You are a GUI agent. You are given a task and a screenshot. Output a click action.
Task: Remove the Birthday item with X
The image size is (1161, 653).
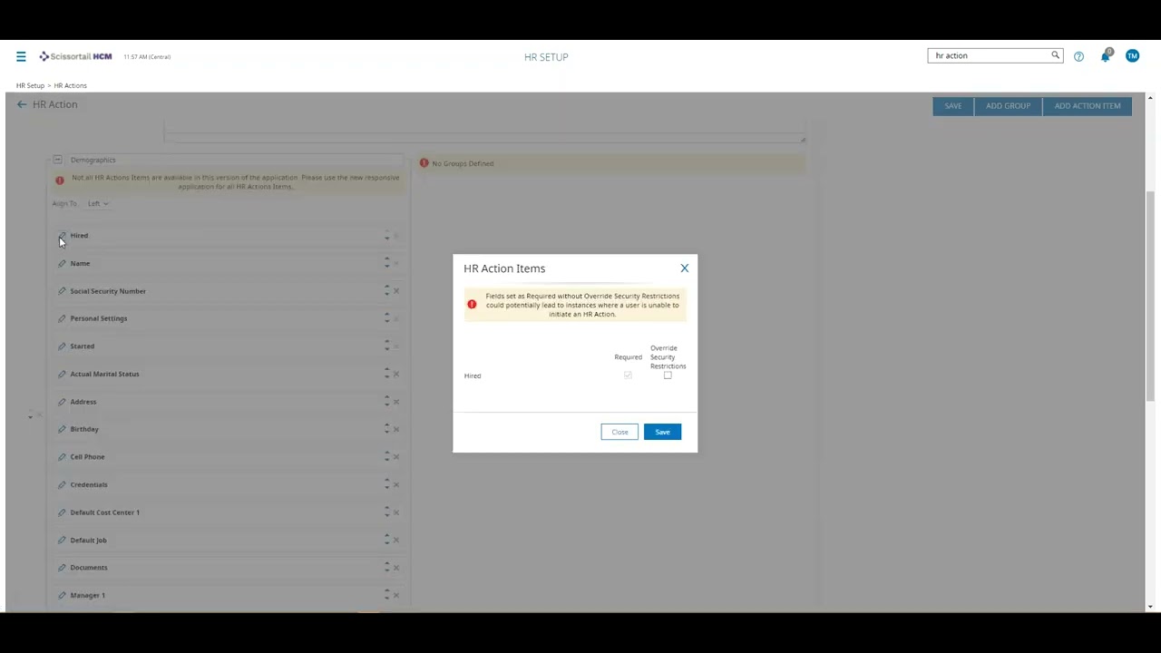[x=396, y=429]
